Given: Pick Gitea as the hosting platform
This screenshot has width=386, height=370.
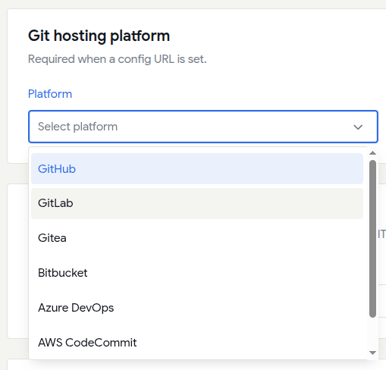Looking at the screenshot, I should [197, 238].
